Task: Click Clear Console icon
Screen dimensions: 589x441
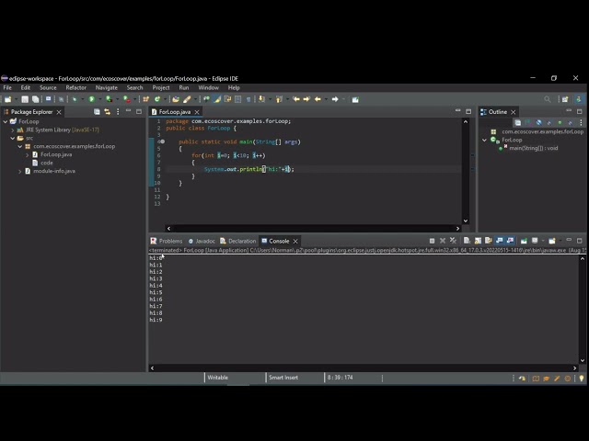Action: click(467, 241)
